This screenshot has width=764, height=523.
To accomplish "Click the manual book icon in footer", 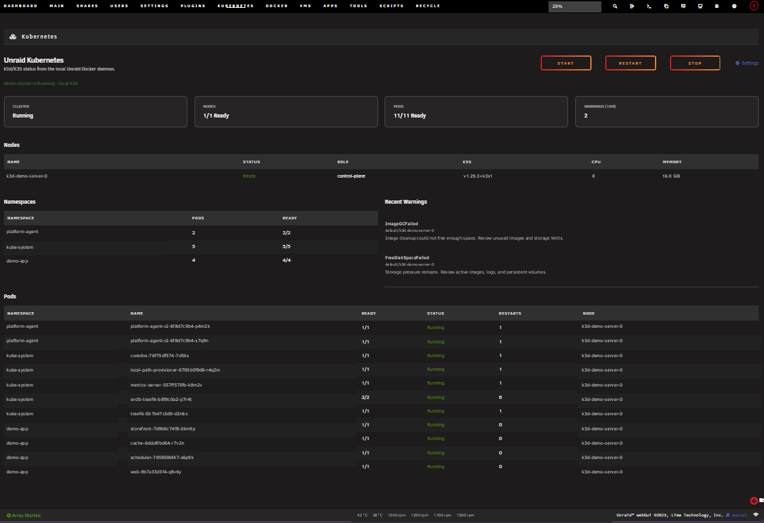I will [728, 515].
